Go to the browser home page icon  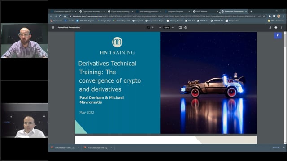pos(65,16)
